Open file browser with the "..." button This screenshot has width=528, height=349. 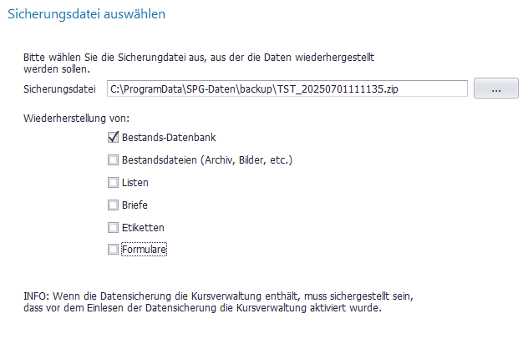pos(496,89)
